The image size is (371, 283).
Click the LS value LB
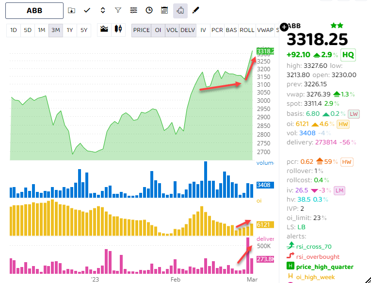click(302, 227)
